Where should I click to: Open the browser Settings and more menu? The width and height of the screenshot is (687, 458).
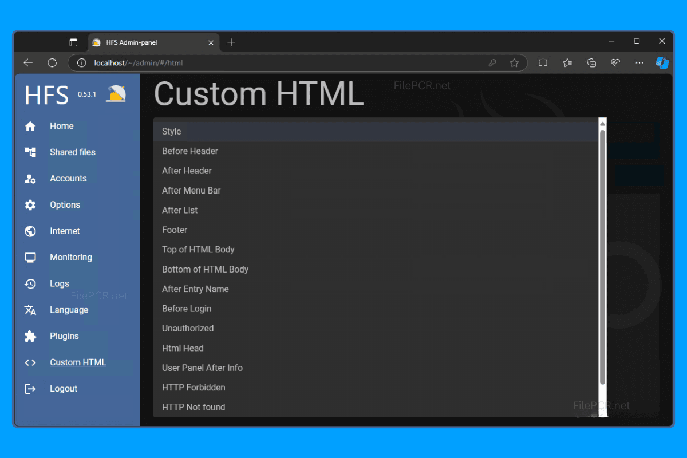pos(640,63)
